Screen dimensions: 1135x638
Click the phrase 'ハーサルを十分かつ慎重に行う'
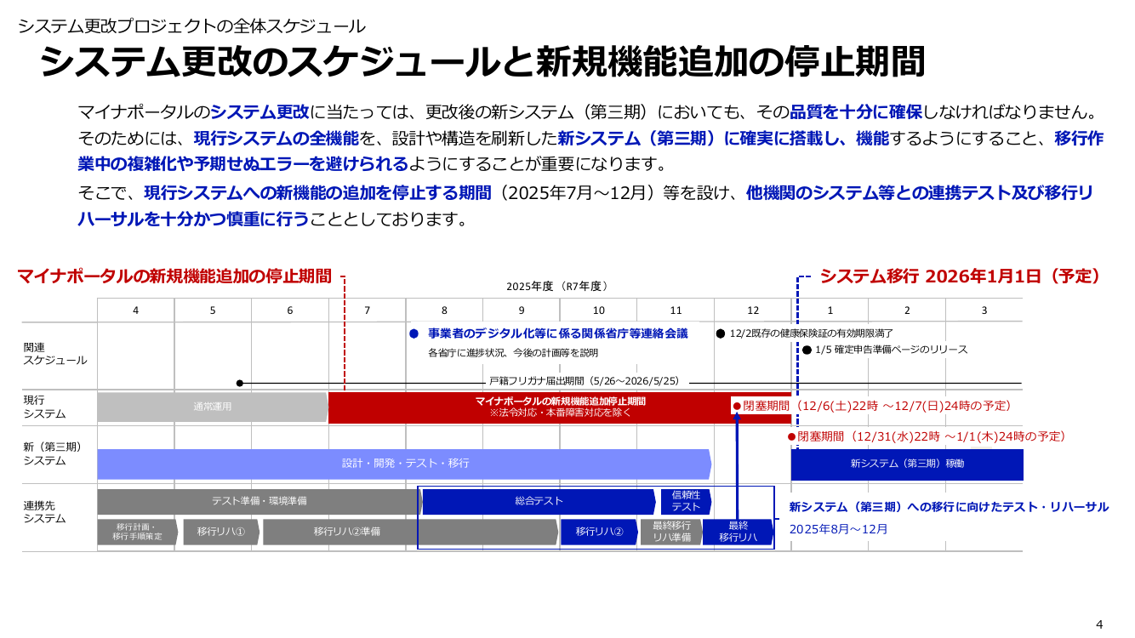(x=193, y=219)
